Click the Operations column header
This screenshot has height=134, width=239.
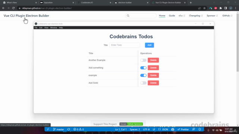click(x=146, y=53)
